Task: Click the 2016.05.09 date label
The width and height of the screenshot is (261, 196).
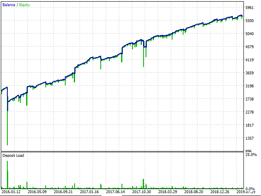Action: [x=37, y=192]
